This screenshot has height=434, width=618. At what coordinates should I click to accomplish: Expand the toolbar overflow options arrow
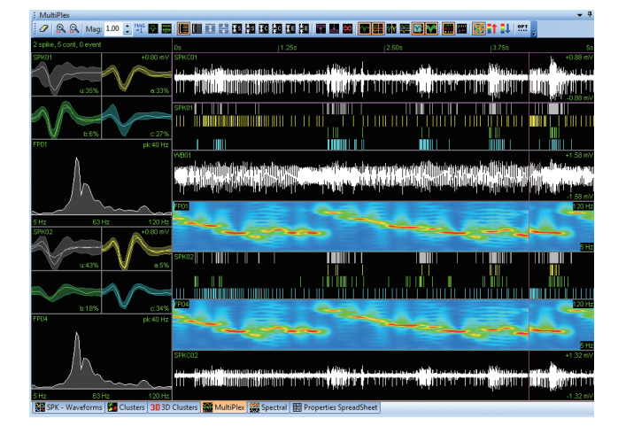tap(534, 34)
